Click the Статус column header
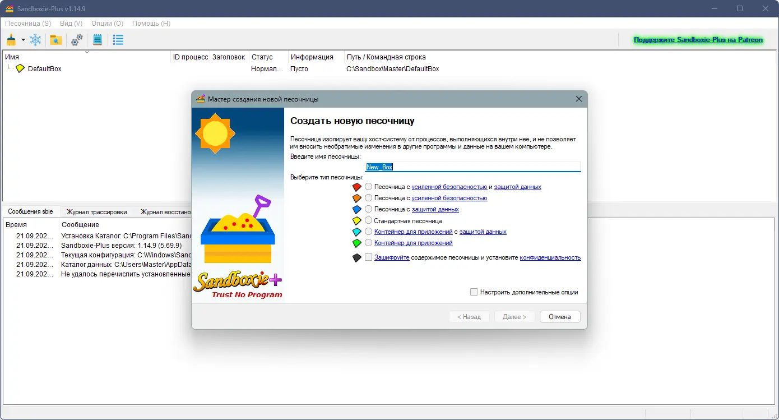779x420 pixels. point(268,57)
